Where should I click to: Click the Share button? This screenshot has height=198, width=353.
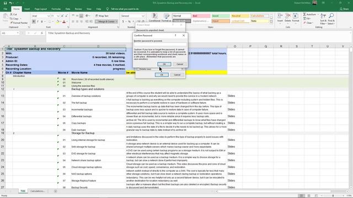(x=344, y=9)
